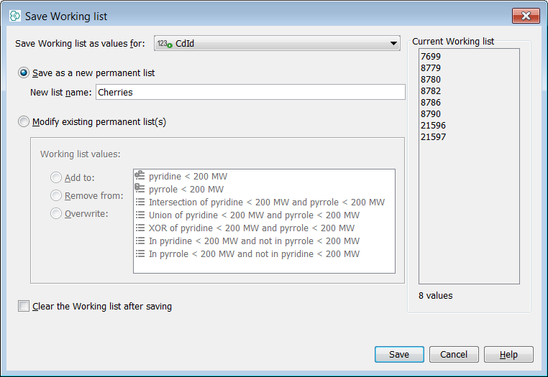Close the Save Working list dialog

pos(526,16)
